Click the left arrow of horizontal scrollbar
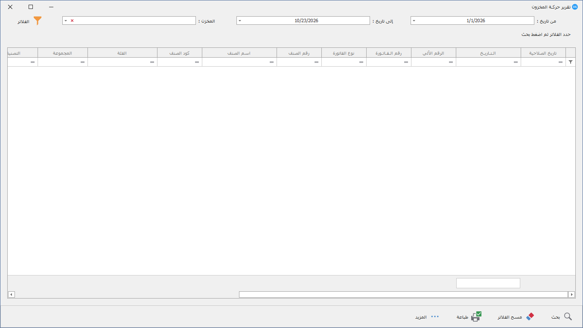Image resolution: width=583 pixels, height=328 pixels. click(12, 294)
